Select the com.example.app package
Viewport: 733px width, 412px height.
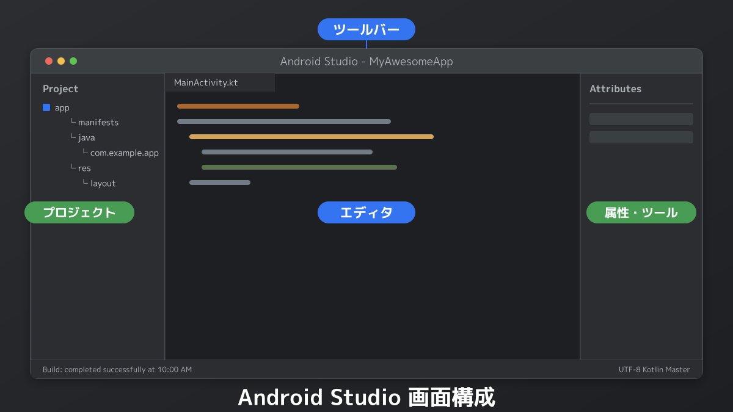pyautogui.click(x=124, y=153)
